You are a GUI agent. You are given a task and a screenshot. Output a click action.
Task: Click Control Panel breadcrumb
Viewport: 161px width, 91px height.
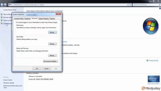pyautogui.click(x=17, y=5)
